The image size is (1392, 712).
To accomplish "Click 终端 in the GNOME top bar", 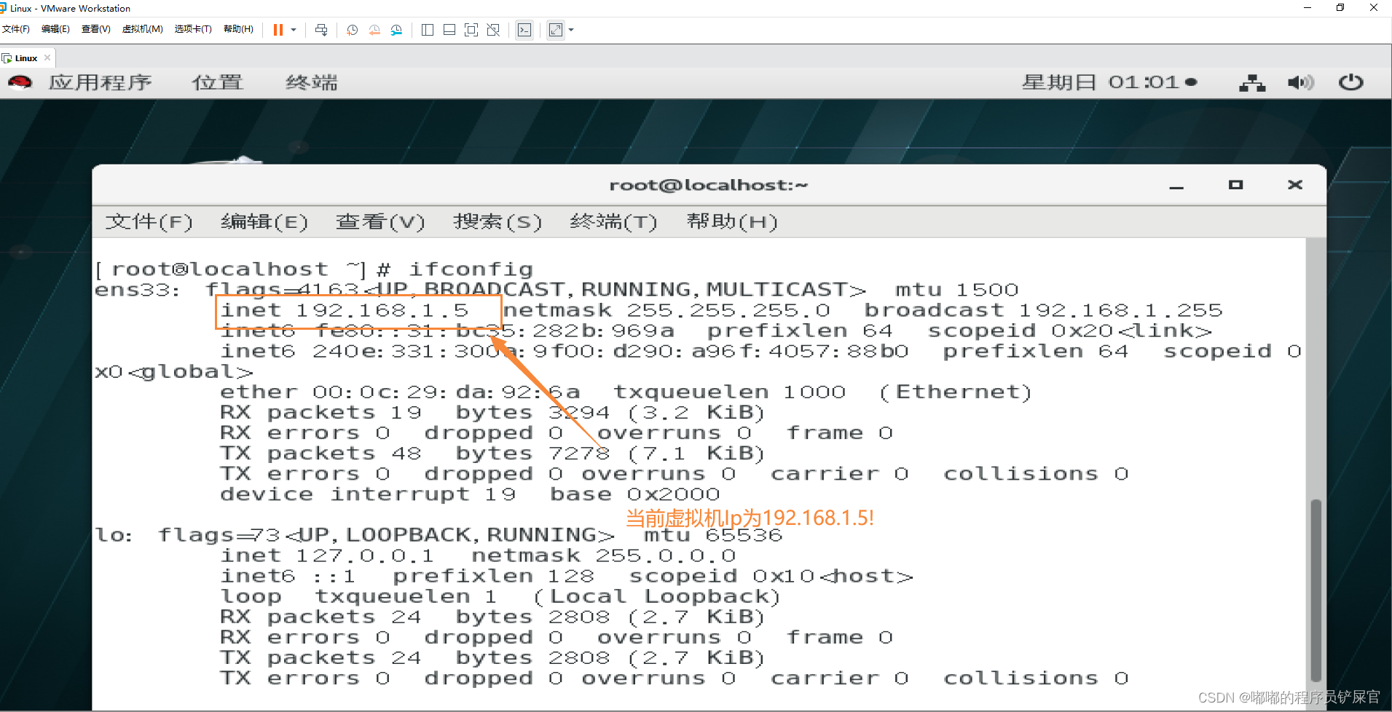I will click(312, 82).
